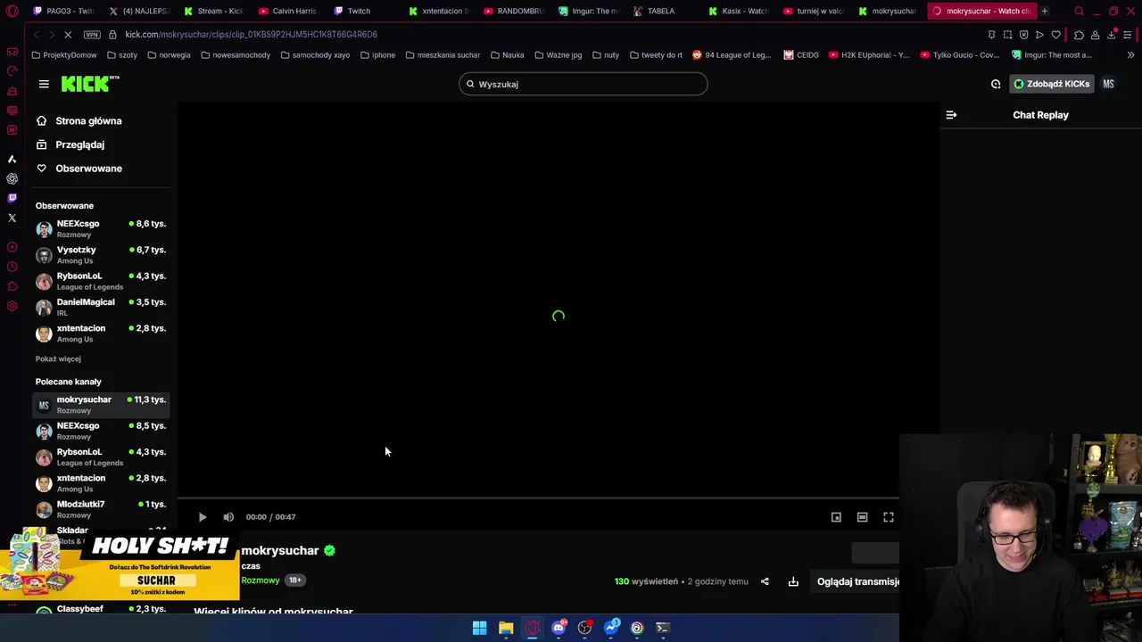Click Oglądaj transmisję button
Image resolution: width=1142 pixels, height=642 pixels.
pos(857,581)
